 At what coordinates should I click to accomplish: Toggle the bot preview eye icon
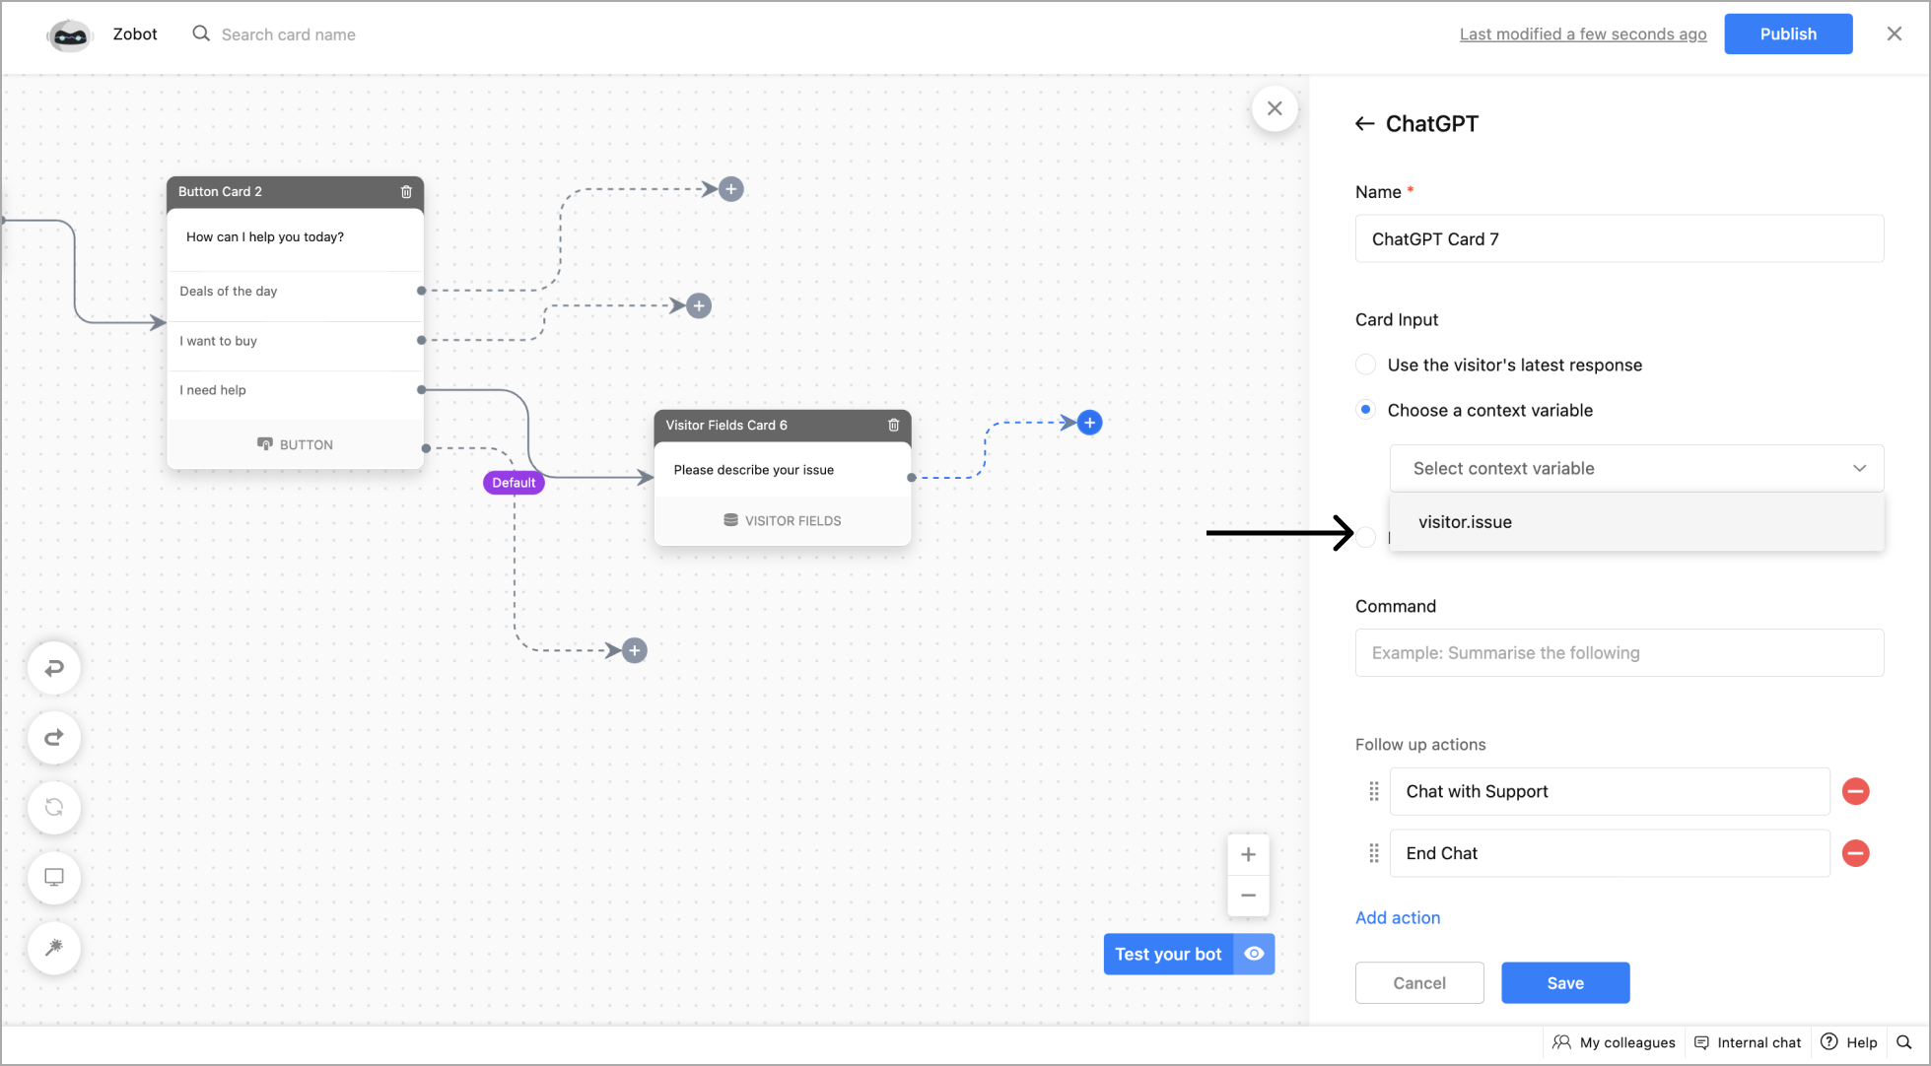pyautogui.click(x=1254, y=954)
